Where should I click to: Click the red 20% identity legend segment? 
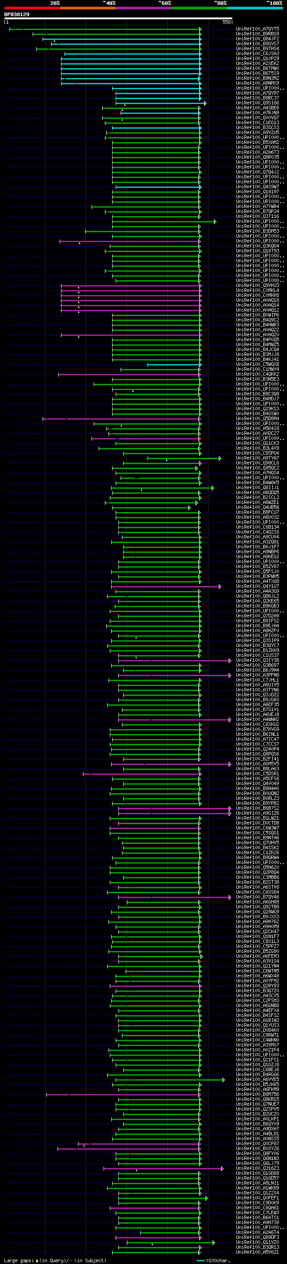32,9
